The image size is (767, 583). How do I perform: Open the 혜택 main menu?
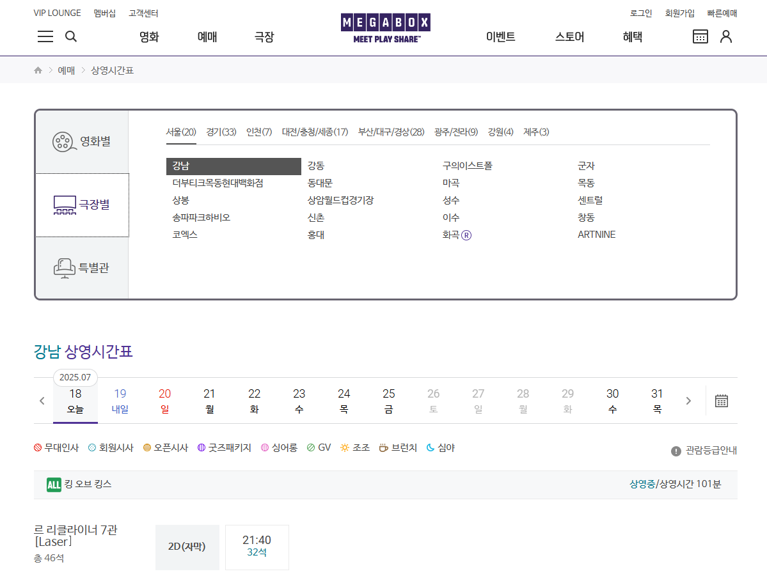[632, 36]
